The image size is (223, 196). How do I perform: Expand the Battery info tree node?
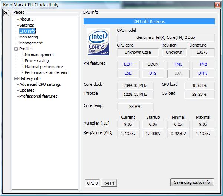[16, 78]
